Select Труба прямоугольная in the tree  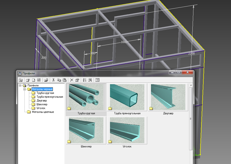click(50, 97)
